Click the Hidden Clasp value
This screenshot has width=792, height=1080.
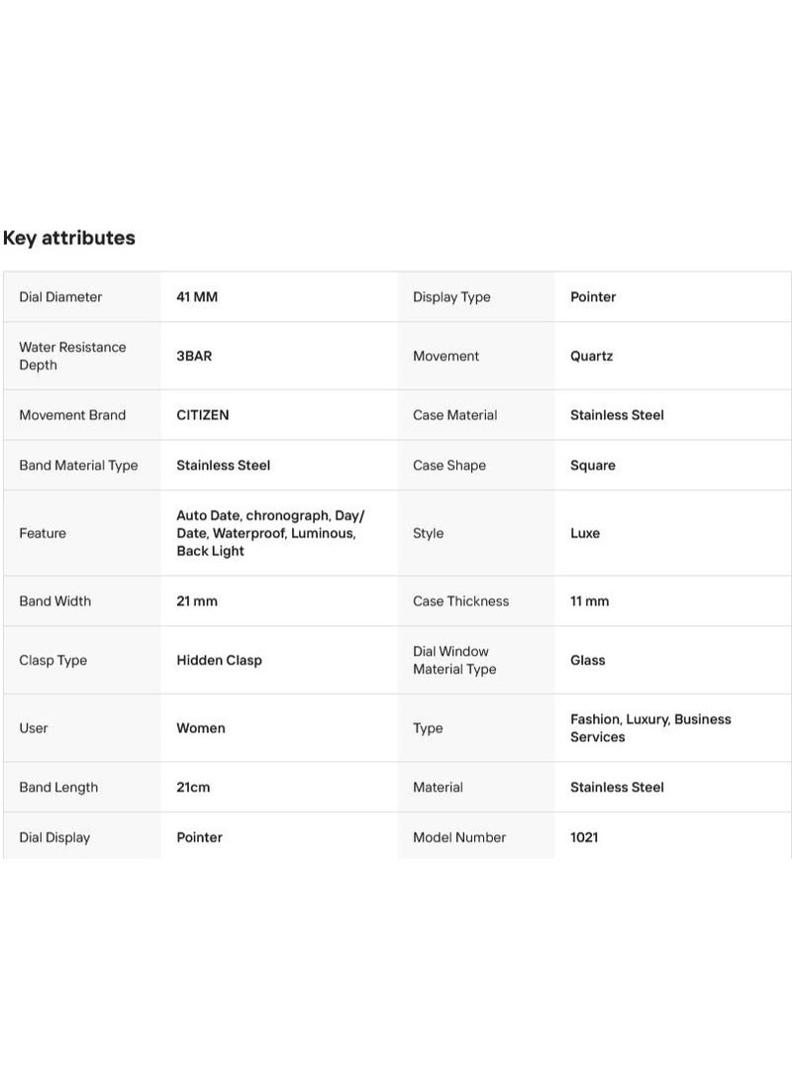(219, 661)
